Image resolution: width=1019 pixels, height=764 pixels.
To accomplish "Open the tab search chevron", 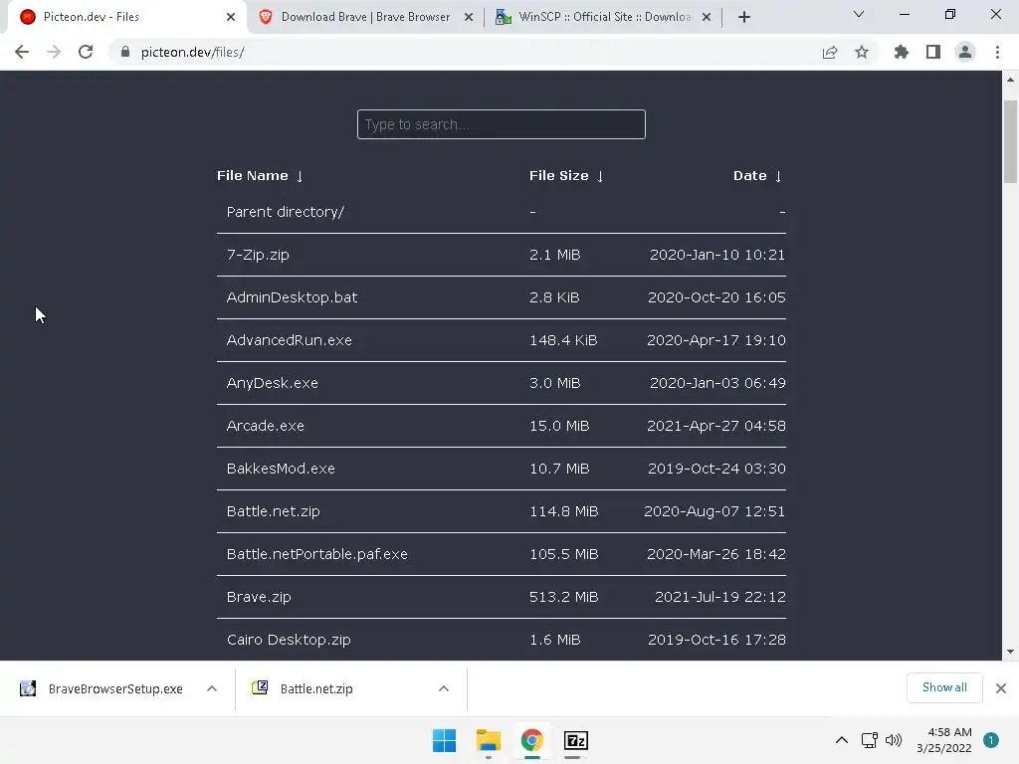I will [859, 14].
